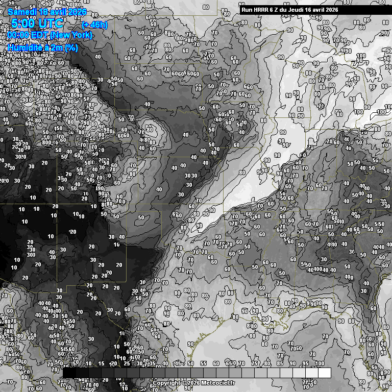Click the 65% legend swatch
This screenshot has width=392, height=392.
coord(235,373)
